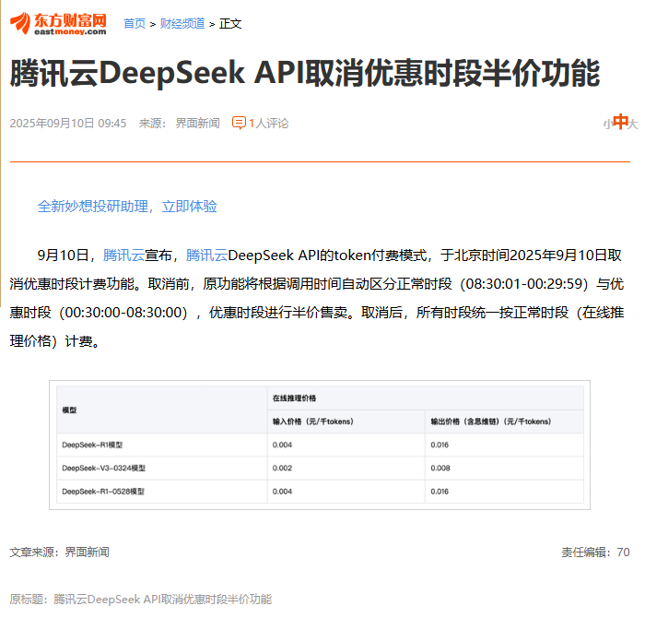Click output price 0.016 in DeepSeek-R1-0528 row

coord(440,492)
